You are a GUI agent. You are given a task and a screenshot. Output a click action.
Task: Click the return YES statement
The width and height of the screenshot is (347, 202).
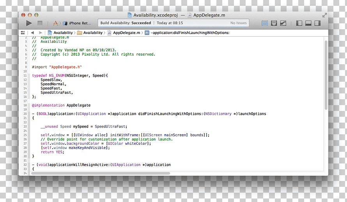[x=52, y=152]
